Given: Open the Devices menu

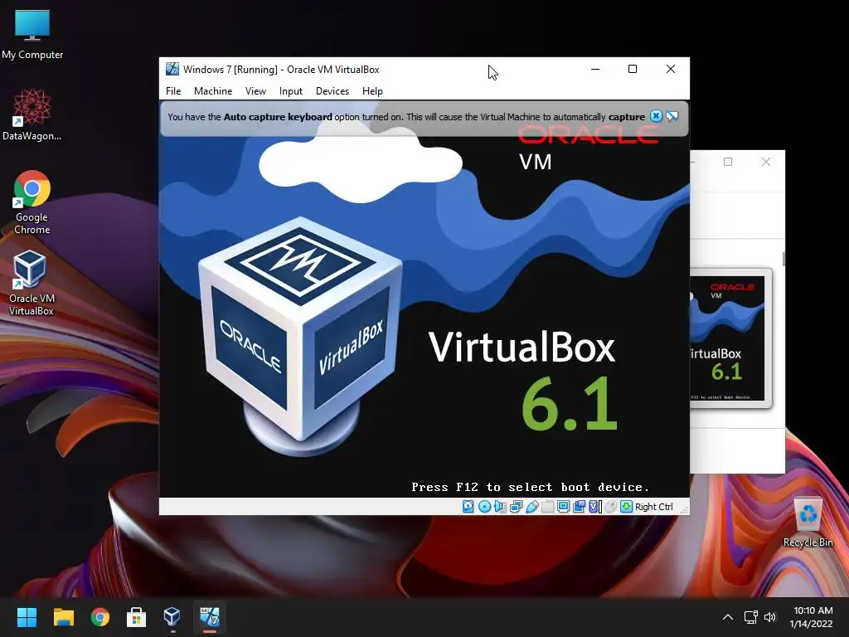Looking at the screenshot, I should (332, 91).
